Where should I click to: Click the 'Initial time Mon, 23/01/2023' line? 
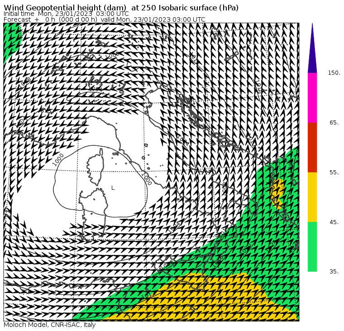point(66,14)
